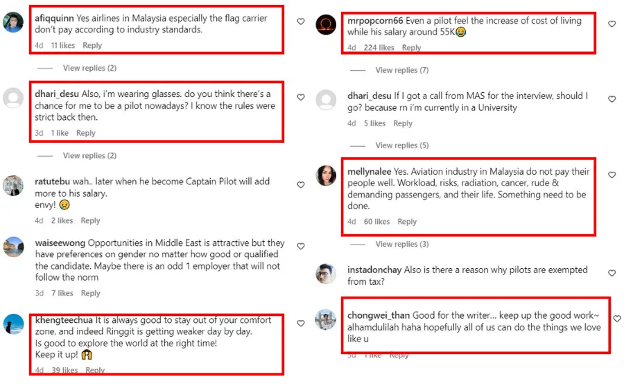Reply to waiseewong's comment
624x388 pixels.
(91, 293)
